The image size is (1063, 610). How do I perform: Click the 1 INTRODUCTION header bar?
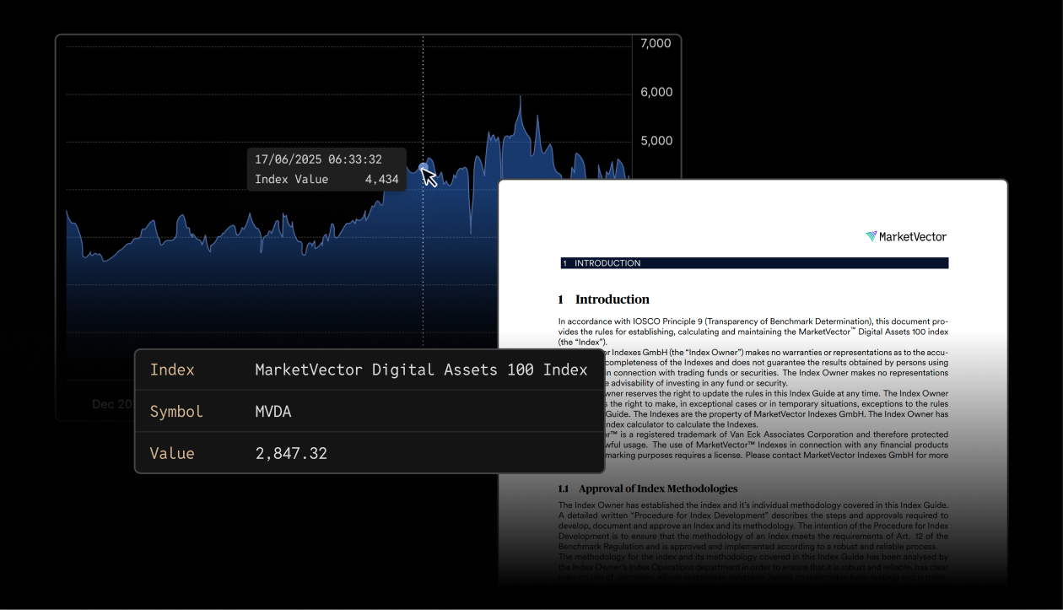(x=754, y=263)
